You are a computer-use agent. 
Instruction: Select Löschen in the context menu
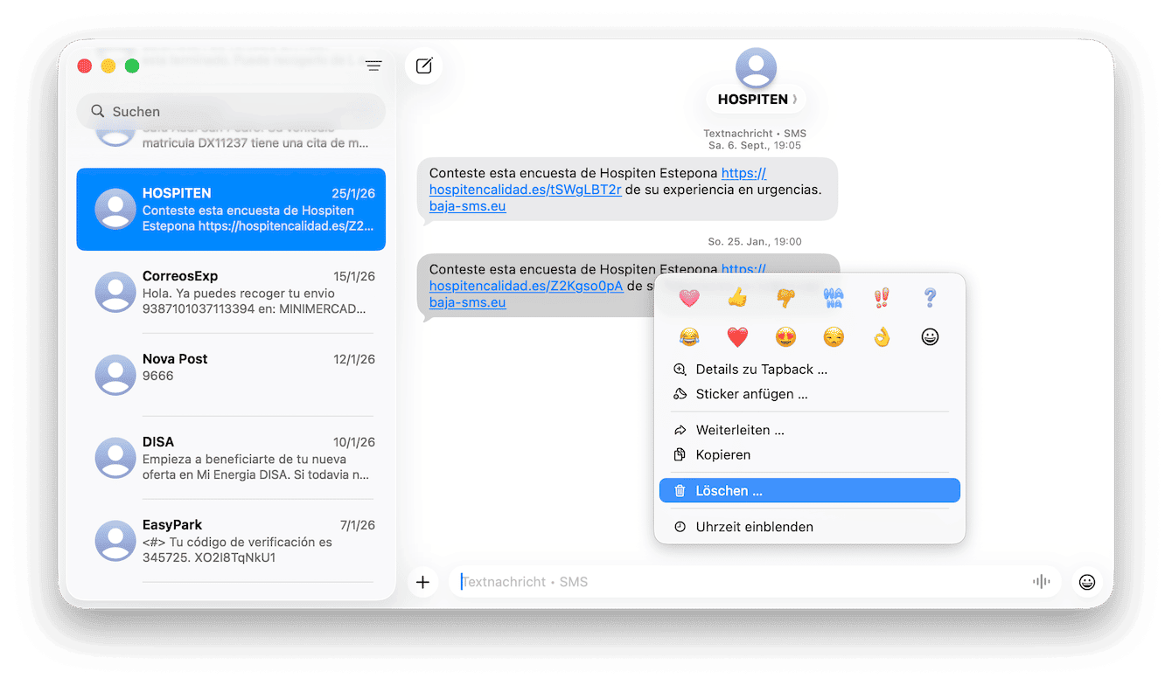pos(810,491)
